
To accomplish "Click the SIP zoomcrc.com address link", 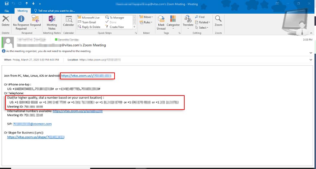I will (x=32, y=124).
